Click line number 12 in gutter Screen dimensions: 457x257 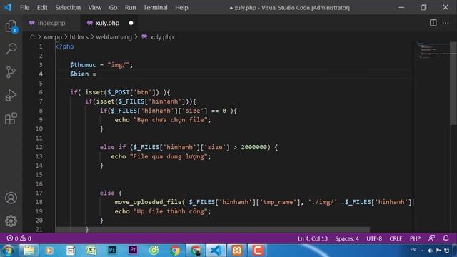(x=39, y=147)
